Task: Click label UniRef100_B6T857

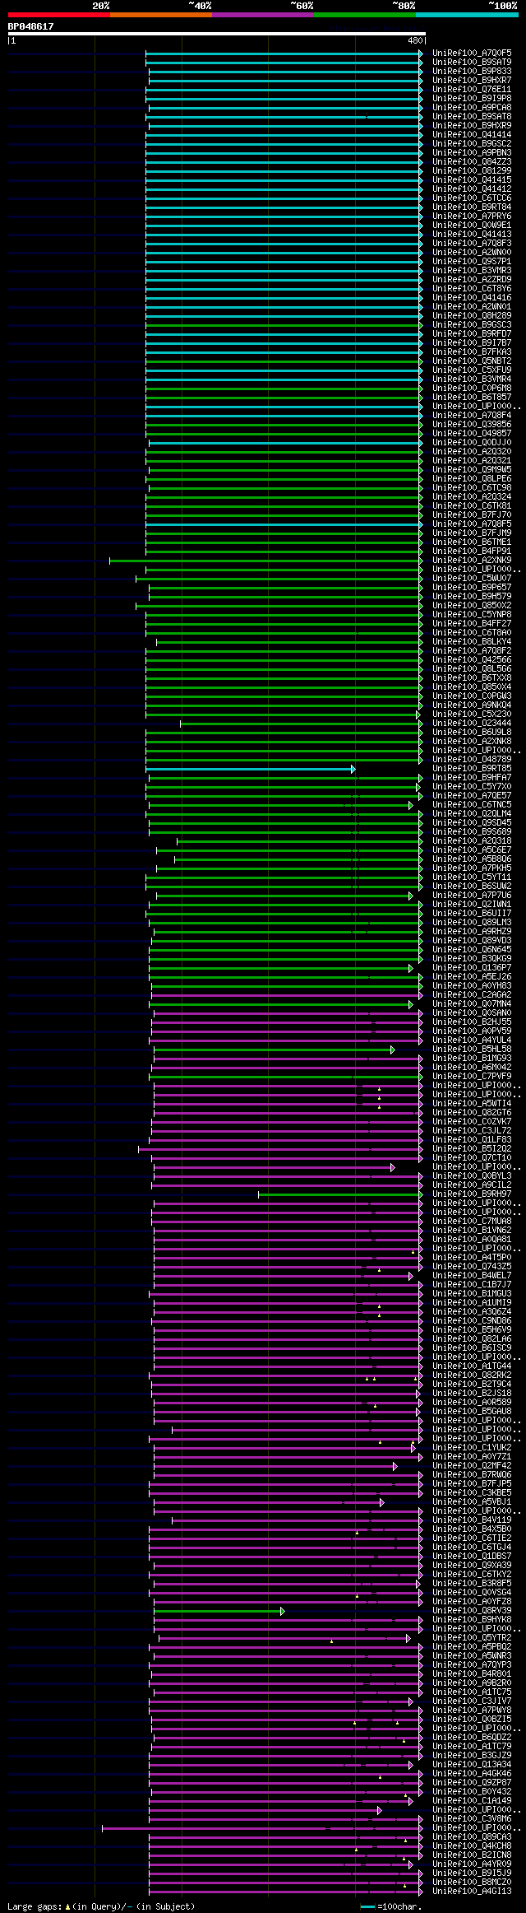Action: pos(472,398)
